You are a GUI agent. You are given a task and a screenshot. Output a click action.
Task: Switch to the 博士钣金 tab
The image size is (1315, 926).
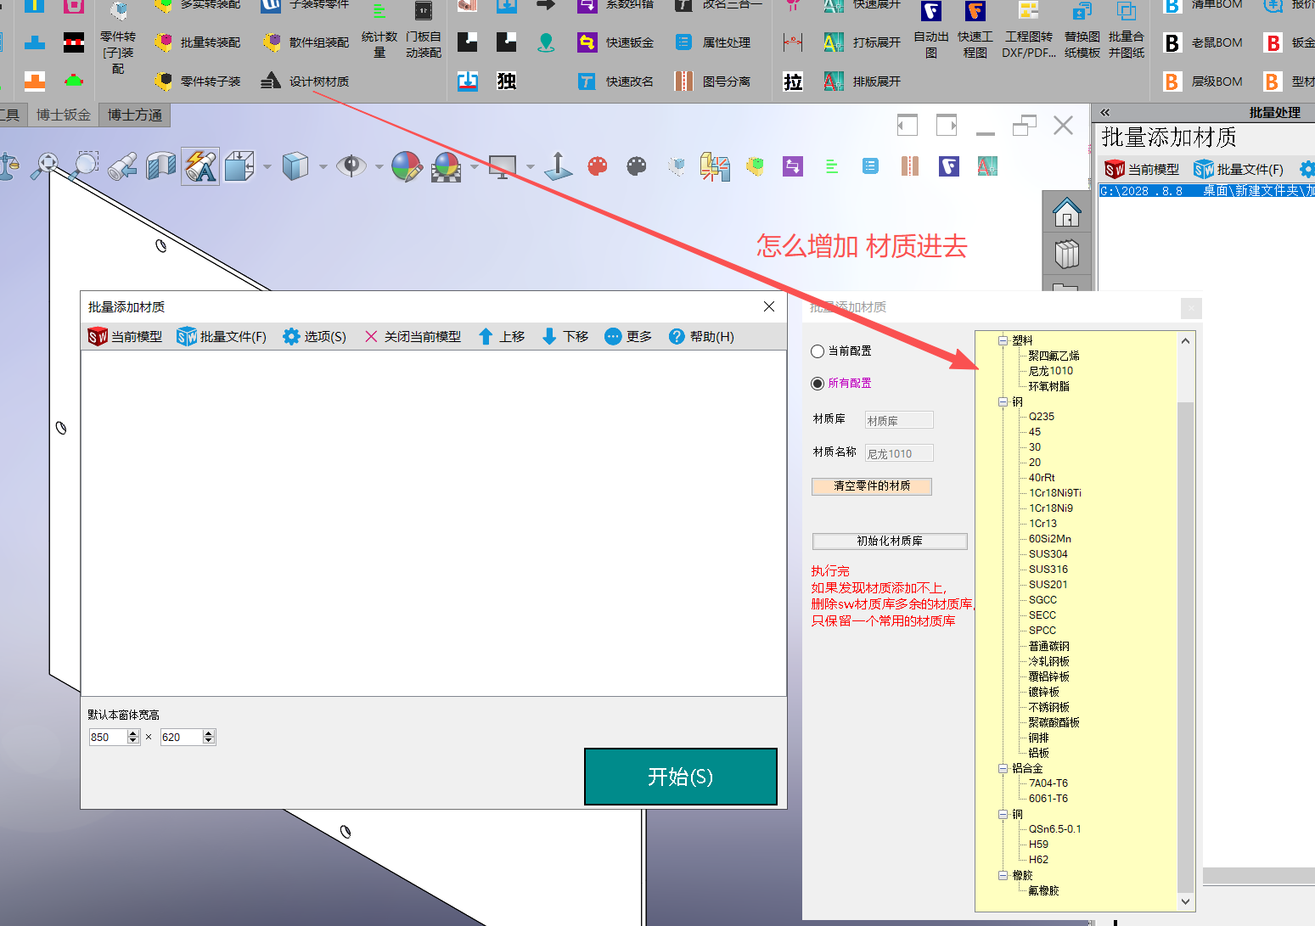64,115
